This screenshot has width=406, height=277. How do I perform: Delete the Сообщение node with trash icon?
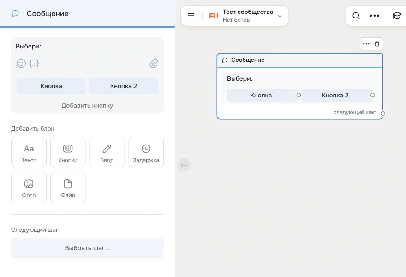pyautogui.click(x=377, y=44)
